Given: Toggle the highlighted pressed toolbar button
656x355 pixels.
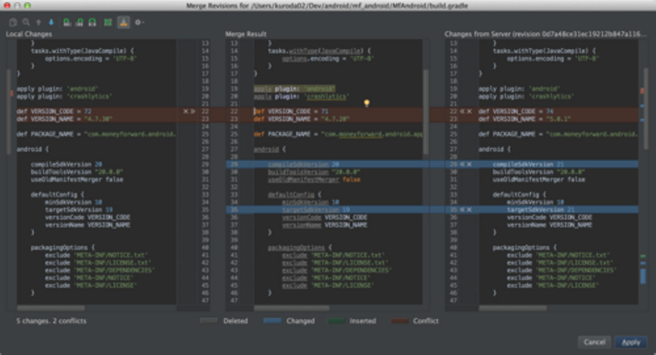Looking at the screenshot, I should point(123,22).
